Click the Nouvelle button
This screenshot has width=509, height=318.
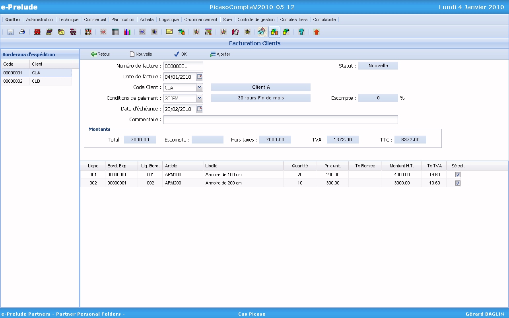click(141, 54)
